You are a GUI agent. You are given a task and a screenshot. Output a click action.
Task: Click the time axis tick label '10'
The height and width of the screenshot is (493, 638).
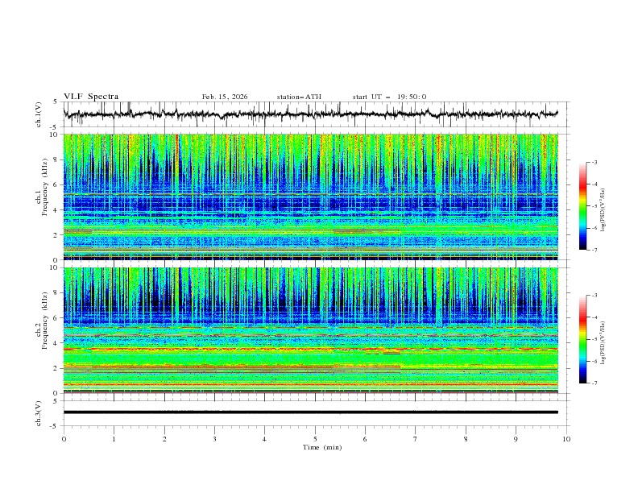566,439
